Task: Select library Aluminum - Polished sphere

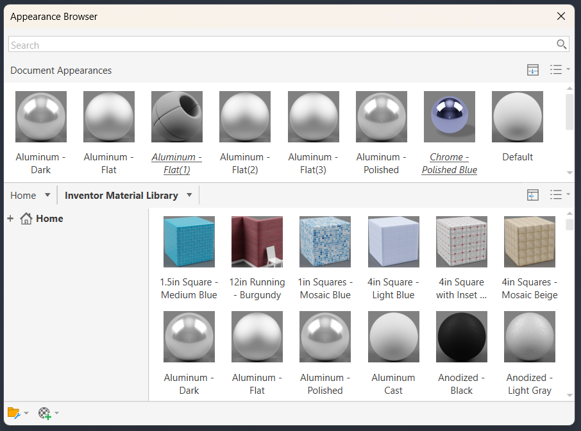Action: (325, 337)
